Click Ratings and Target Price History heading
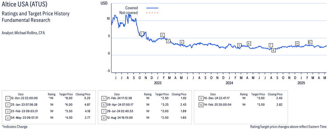Screen dimensions: 330x129 (36, 14)
